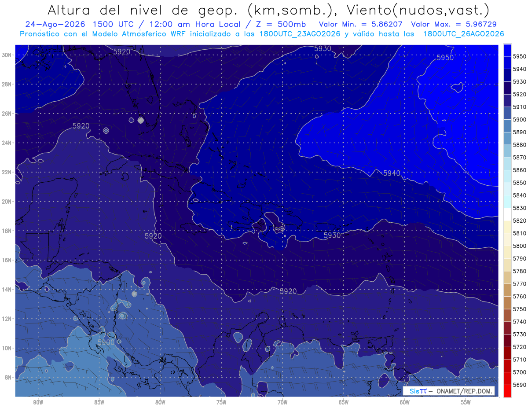Click the 80W longitude axis label

pos(160,403)
